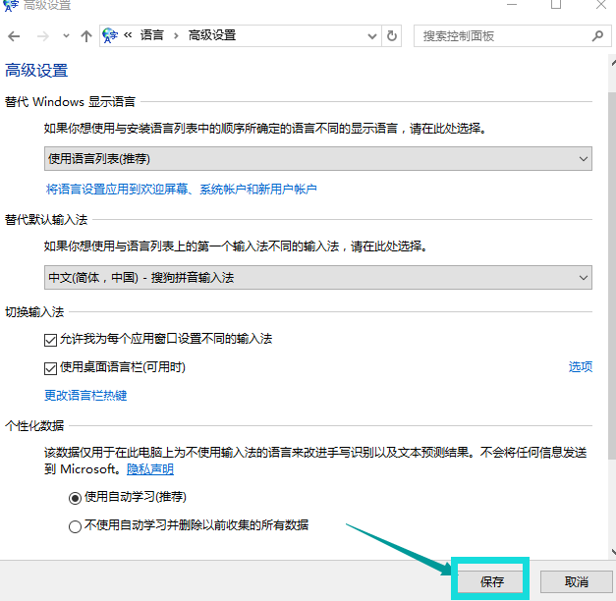Toggle 允许我为每个应用窗口设置不同的输入法 checkbox
Viewport: 616px width, 601px height.
(x=51, y=339)
